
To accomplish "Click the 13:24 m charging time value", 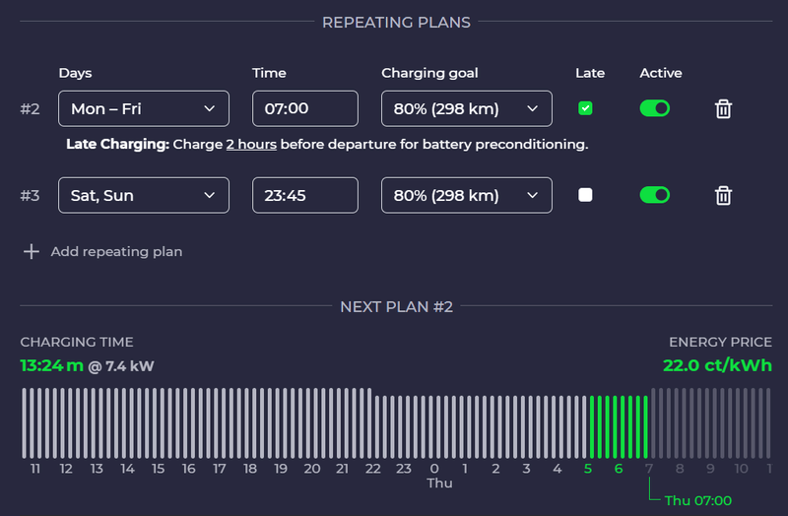I will [x=52, y=366].
